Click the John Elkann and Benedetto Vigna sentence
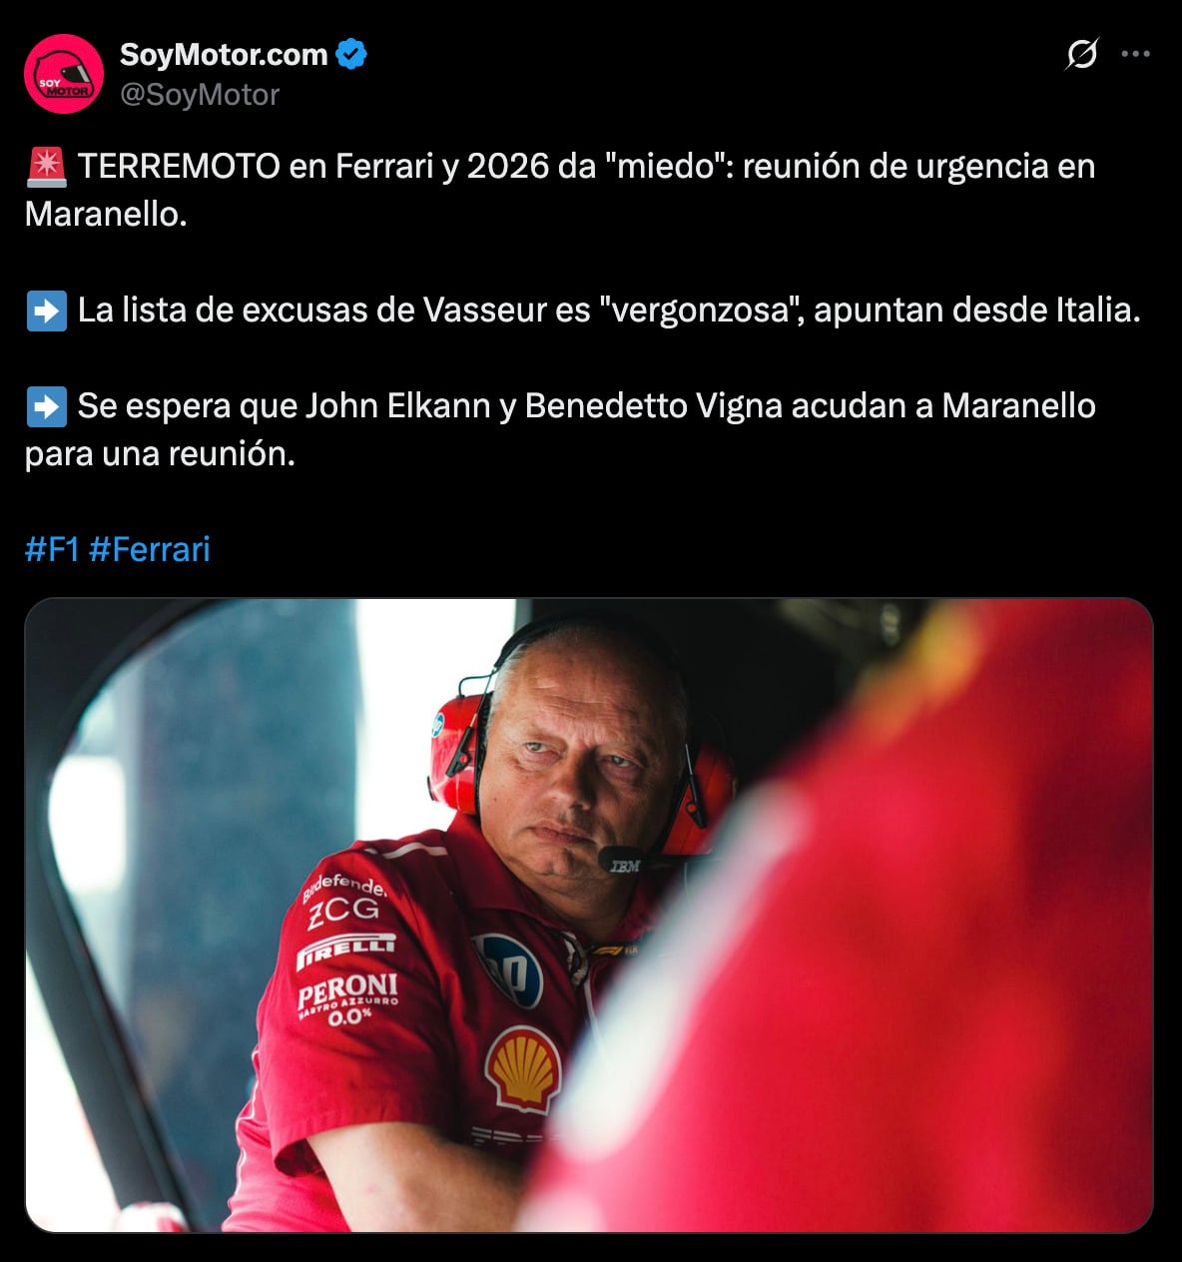1182x1262 pixels. (x=560, y=430)
